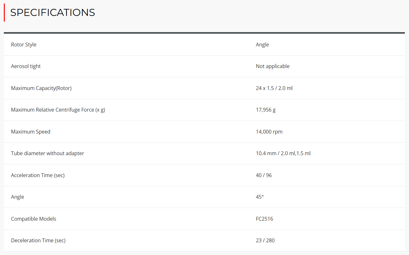409x255 pixels.
Task: Click the Deceleration Time (sec) label
Action: click(38, 240)
